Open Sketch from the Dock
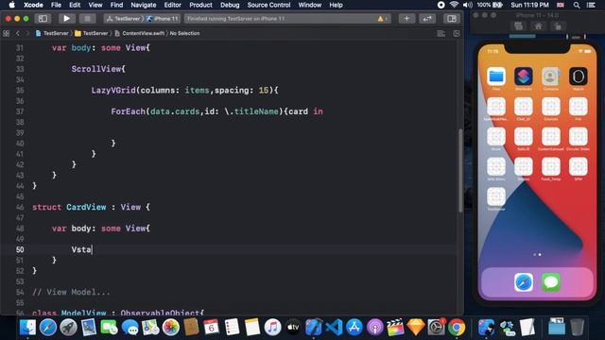 pos(416,328)
